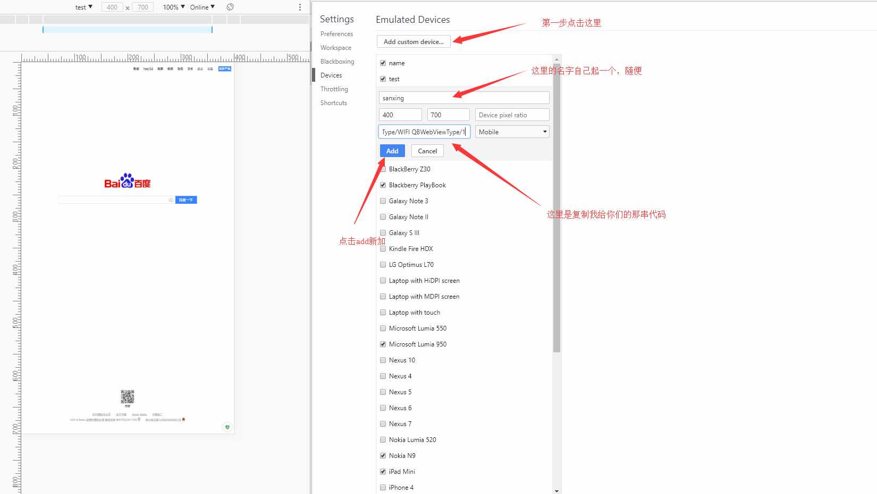
Task: Enable the Nexus 7 checkbox
Action: [383, 423]
